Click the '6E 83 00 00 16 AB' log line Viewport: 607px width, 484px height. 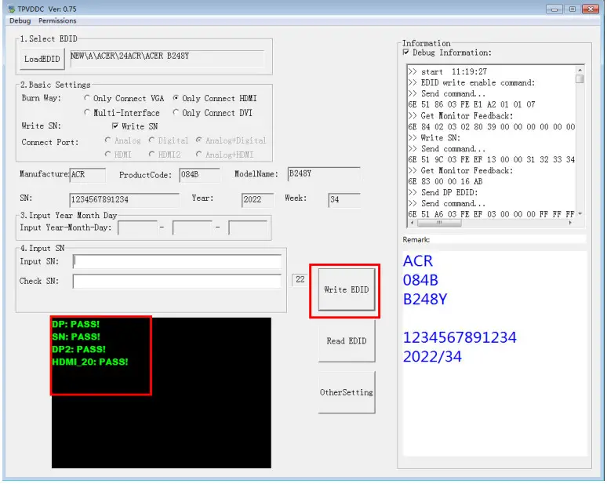(445, 181)
